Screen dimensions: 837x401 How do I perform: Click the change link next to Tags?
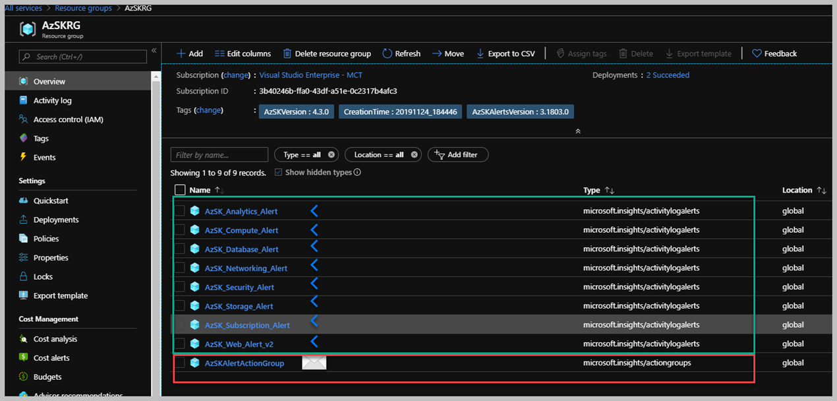pos(208,110)
